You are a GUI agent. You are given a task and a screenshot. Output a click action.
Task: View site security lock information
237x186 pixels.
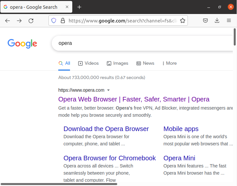click(63, 20)
